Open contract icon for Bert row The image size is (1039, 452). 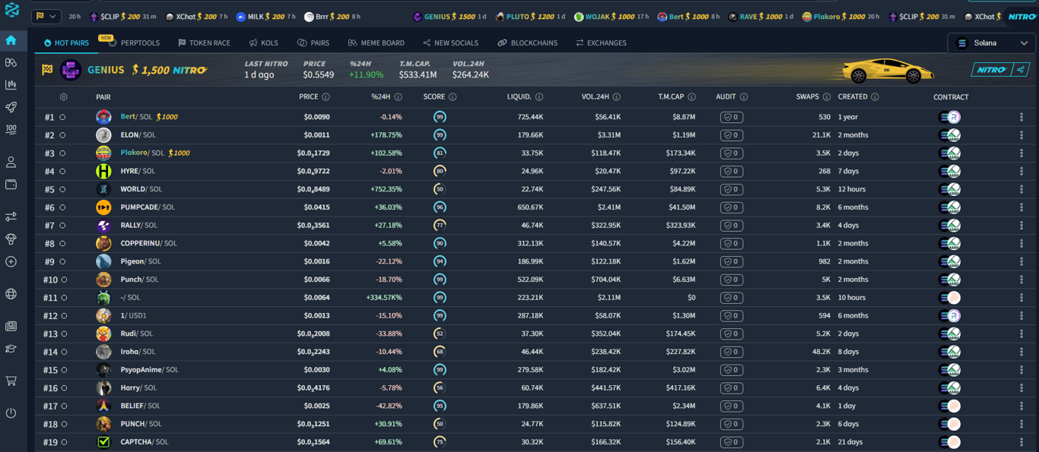tap(950, 117)
